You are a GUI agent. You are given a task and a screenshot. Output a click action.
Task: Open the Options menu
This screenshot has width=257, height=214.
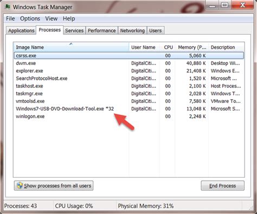pos(30,18)
